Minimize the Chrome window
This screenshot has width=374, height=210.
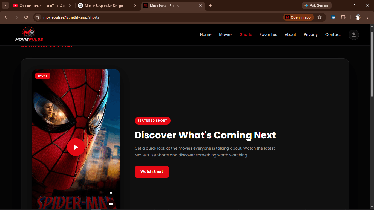point(343,5)
